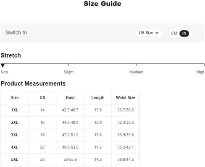Click the 'Waist Size' column header
Viewport: 205px width, 167px height.
click(126, 97)
